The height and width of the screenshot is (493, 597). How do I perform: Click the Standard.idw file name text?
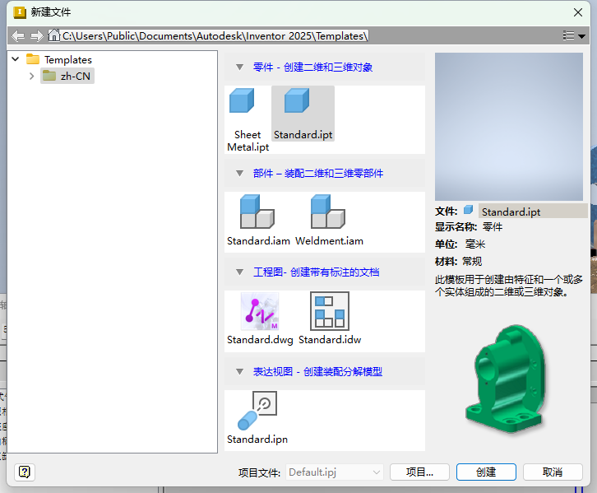(330, 339)
